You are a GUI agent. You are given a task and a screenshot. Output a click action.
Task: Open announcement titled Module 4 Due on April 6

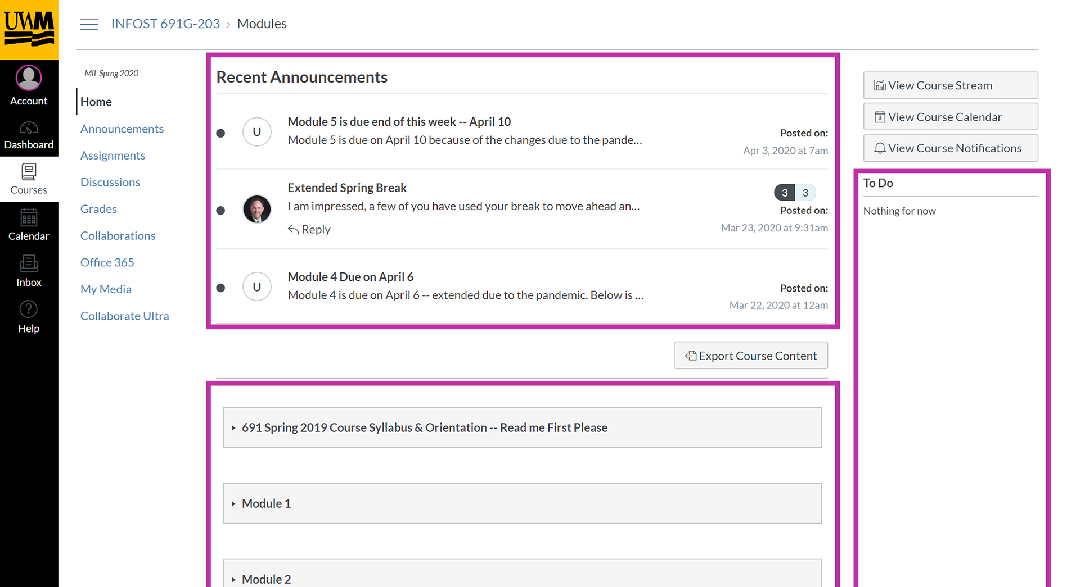[x=350, y=277]
